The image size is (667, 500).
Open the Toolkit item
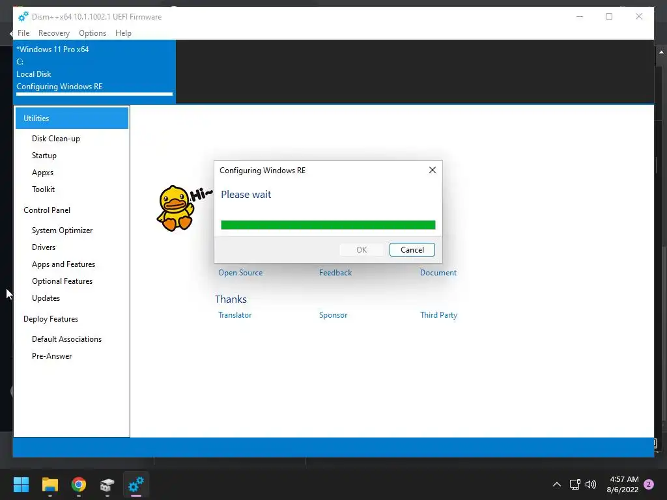(44, 189)
